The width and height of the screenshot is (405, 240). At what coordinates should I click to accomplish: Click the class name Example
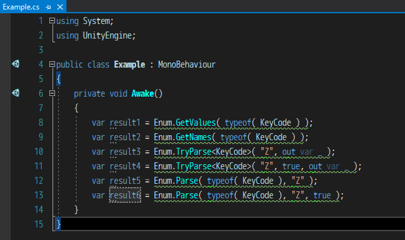pos(129,64)
